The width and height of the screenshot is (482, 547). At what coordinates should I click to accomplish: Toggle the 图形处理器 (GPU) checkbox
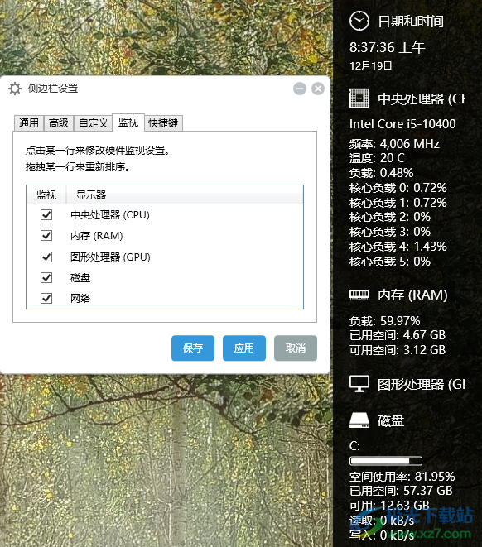(46, 257)
